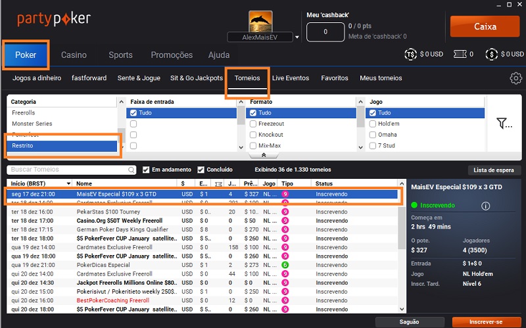Click the Saguão button

click(x=409, y=322)
